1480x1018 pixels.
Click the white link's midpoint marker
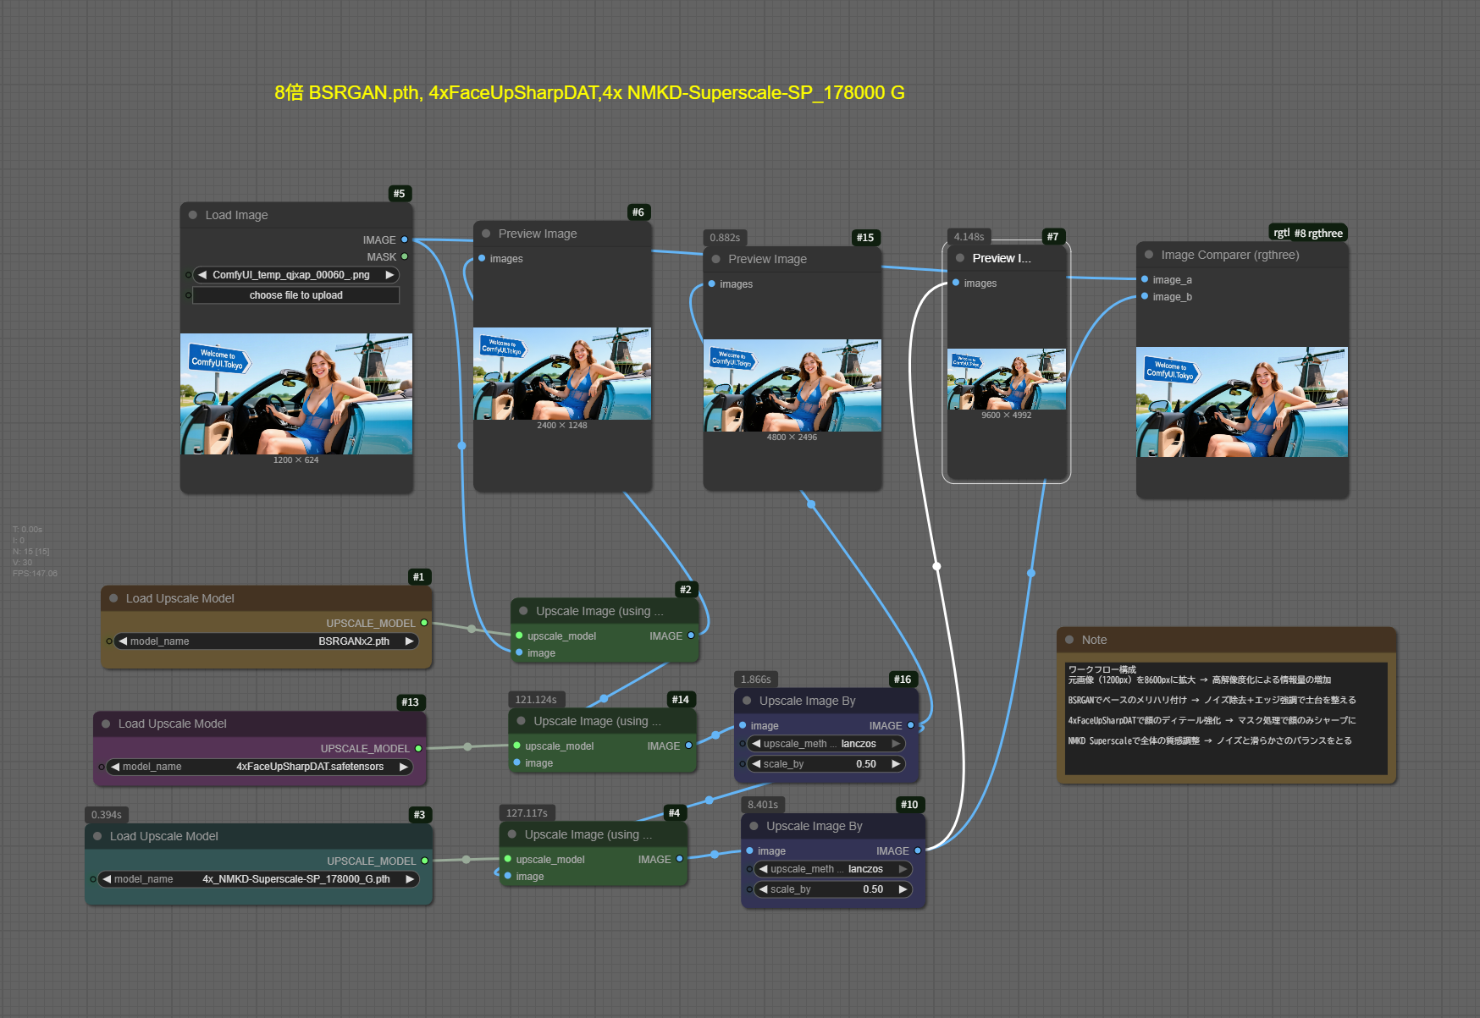[x=936, y=566]
